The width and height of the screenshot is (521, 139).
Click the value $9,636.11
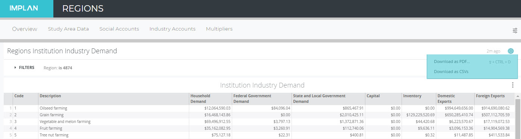tap(426, 128)
